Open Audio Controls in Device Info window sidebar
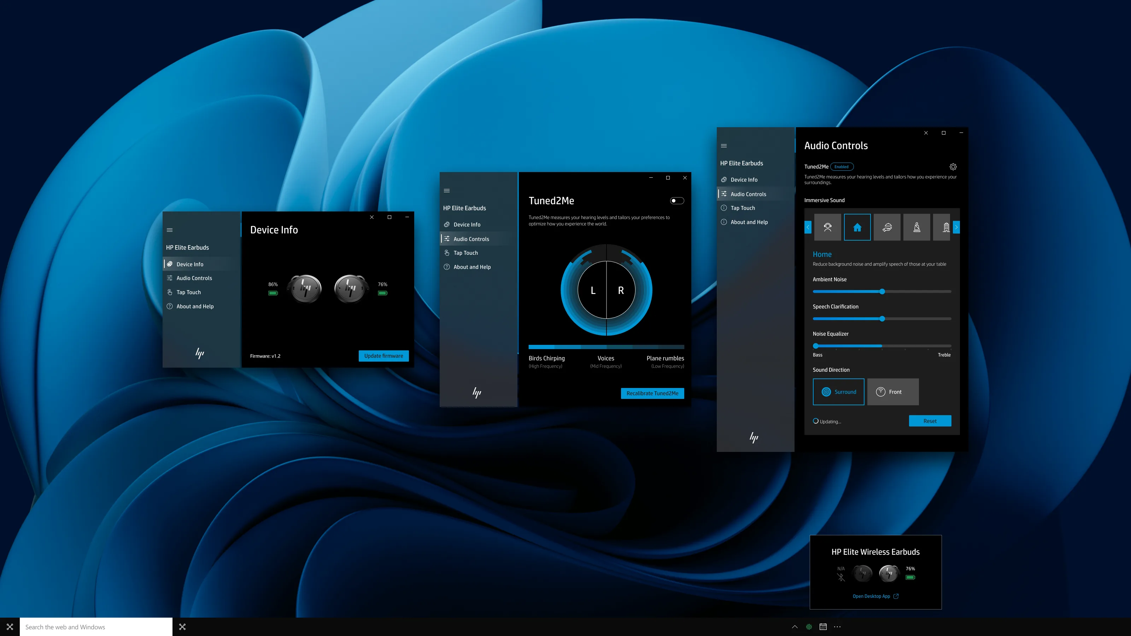Screen dimensions: 1131x636 202,278
